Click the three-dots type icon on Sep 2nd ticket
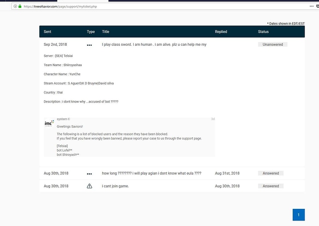The width and height of the screenshot is (319, 226). click(89, 45)
